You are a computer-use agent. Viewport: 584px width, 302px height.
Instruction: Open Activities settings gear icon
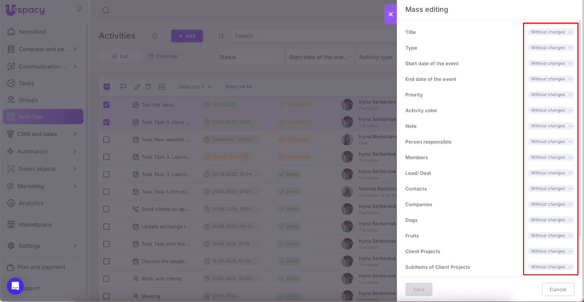pos(155,36)
